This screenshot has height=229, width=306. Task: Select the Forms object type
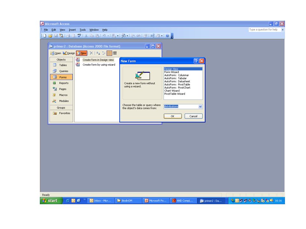click(x=61, y=77)
